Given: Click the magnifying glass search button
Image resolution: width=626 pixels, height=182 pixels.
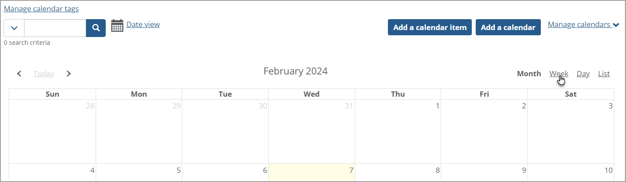Looking at the screenshot, I should click(96, 28).
